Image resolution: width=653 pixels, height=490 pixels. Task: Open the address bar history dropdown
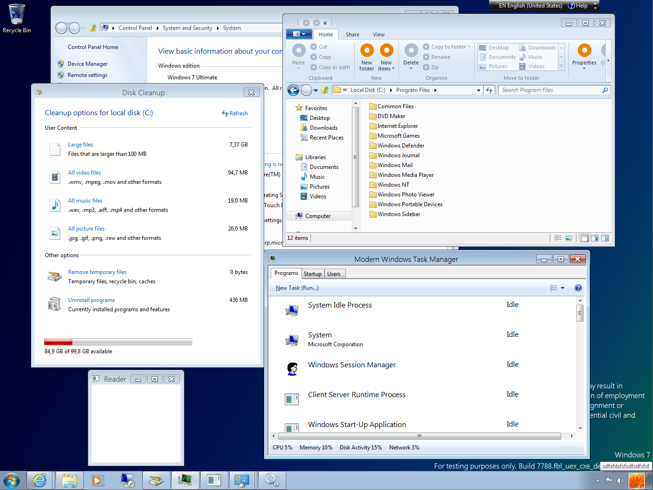click(x=478, y=91)
